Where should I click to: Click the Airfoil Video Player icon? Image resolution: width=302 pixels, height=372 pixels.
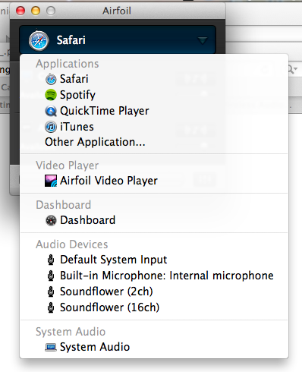tap(51, 181)
